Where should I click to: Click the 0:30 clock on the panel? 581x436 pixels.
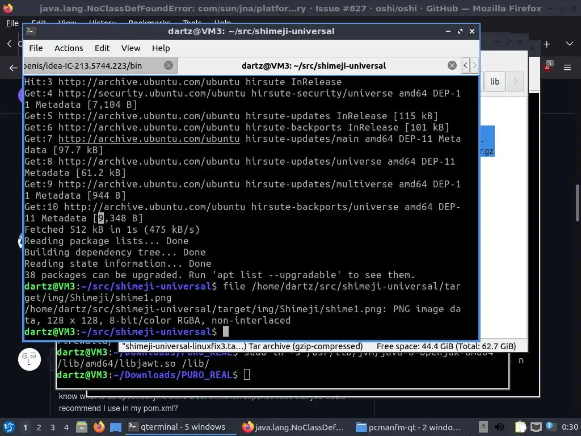[x=570, y=427]
